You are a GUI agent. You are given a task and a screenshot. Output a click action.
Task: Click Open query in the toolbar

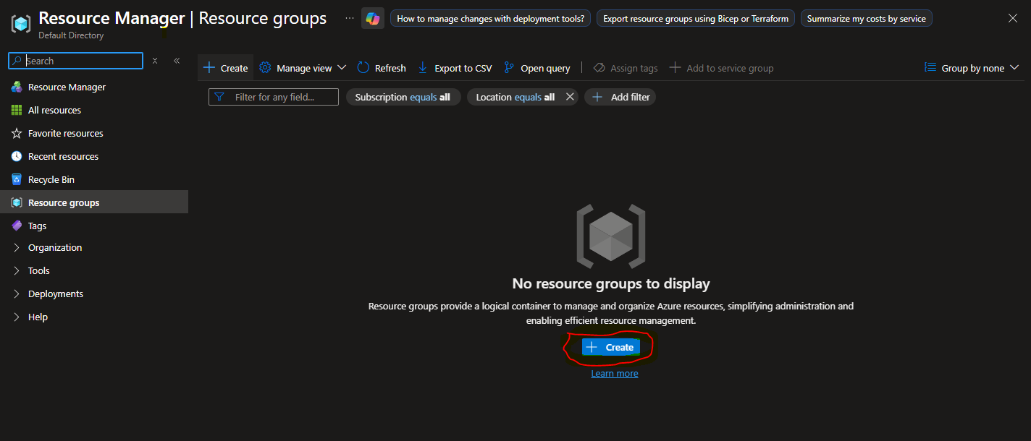pyautogui.click(x=537, y=68)
